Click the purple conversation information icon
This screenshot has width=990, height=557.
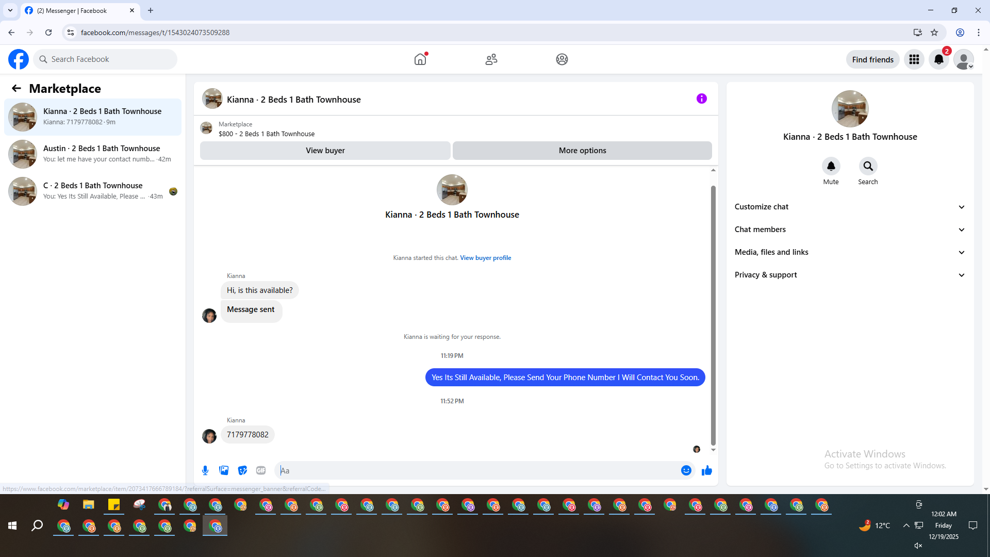pyautogui.click(x=701, y=99)
